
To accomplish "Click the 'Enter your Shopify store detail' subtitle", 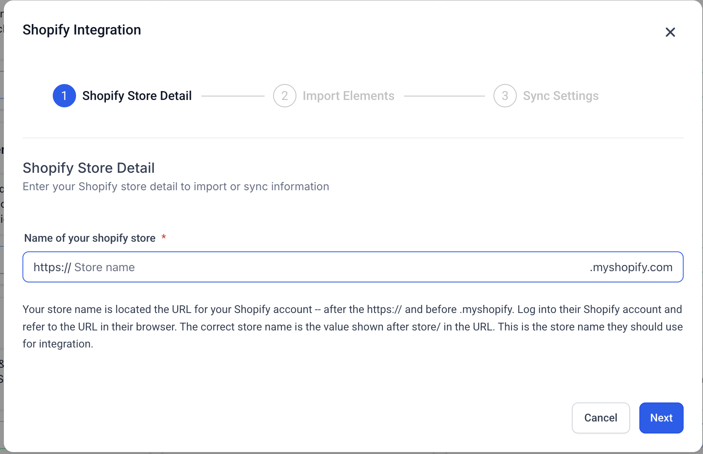I will (x=176, y=186).
